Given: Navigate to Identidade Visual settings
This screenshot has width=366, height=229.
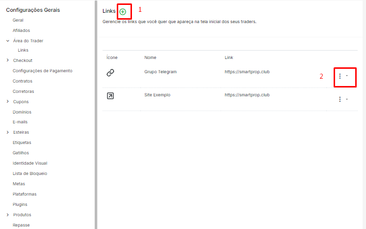Looking at the screenshot, I should (x=30, y=163).
